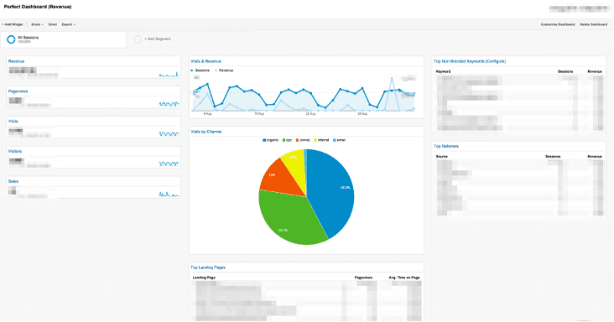Click the (none) legend swatch
The width and height of the screenshot is (614, 322).
point(298,140)
